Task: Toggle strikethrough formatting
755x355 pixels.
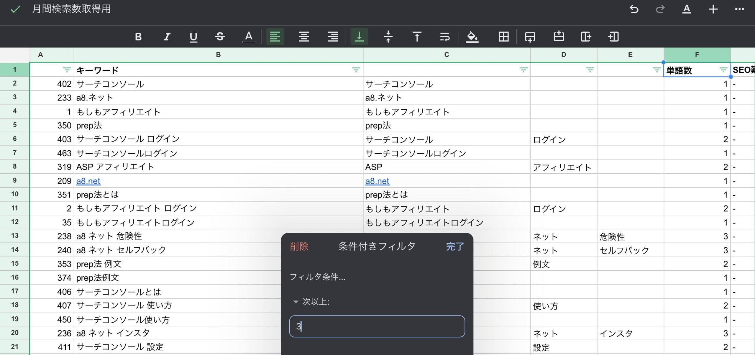Action: (x=220, y=37)
